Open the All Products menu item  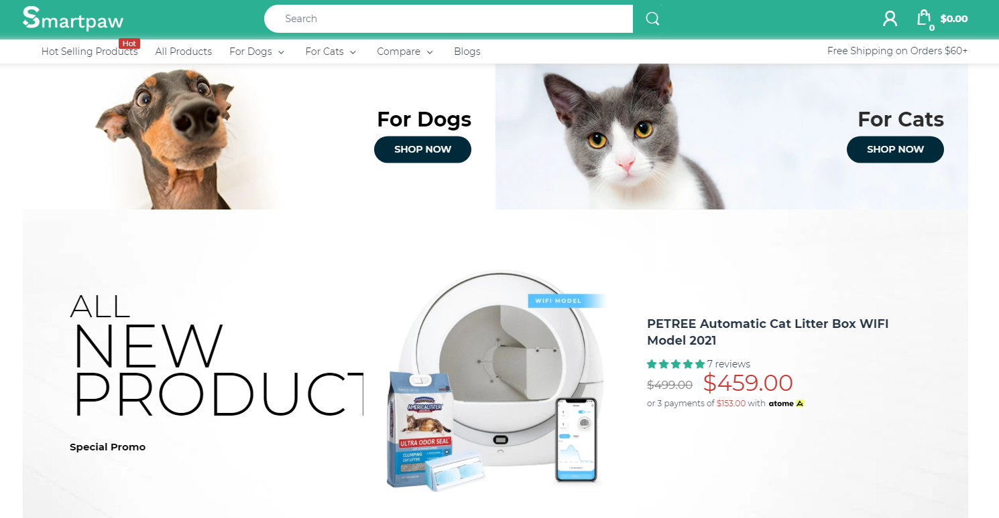pos(184,52)
